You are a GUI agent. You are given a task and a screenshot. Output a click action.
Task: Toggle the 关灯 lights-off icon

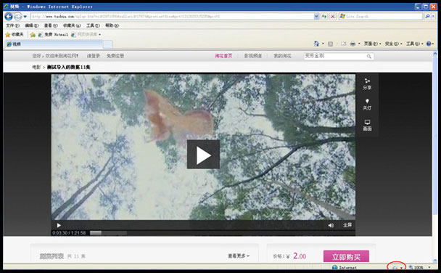367,105
